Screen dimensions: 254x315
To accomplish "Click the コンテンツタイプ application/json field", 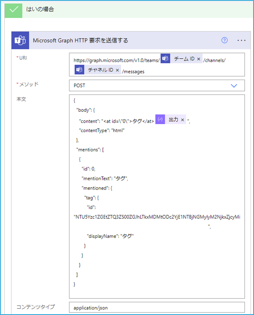I will tap(157, 307).
